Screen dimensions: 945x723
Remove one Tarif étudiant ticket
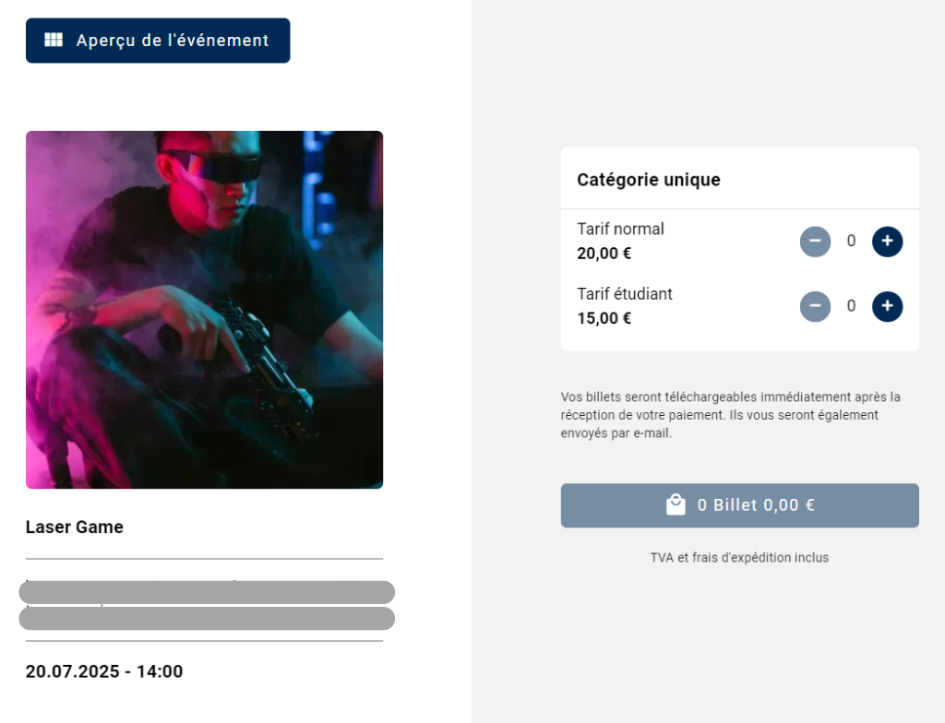[x=815, y=306]
